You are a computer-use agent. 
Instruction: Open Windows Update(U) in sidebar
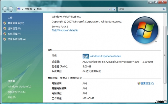pyautogui.click(x=19, y=87)
